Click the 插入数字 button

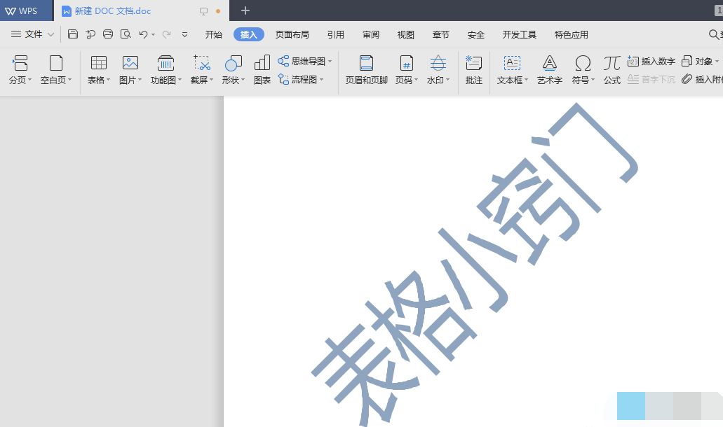coord(651,61)
